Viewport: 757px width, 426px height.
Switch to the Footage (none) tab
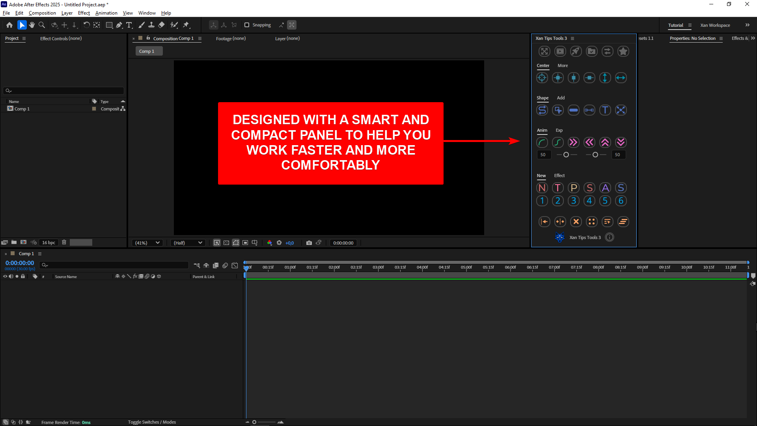231,38
